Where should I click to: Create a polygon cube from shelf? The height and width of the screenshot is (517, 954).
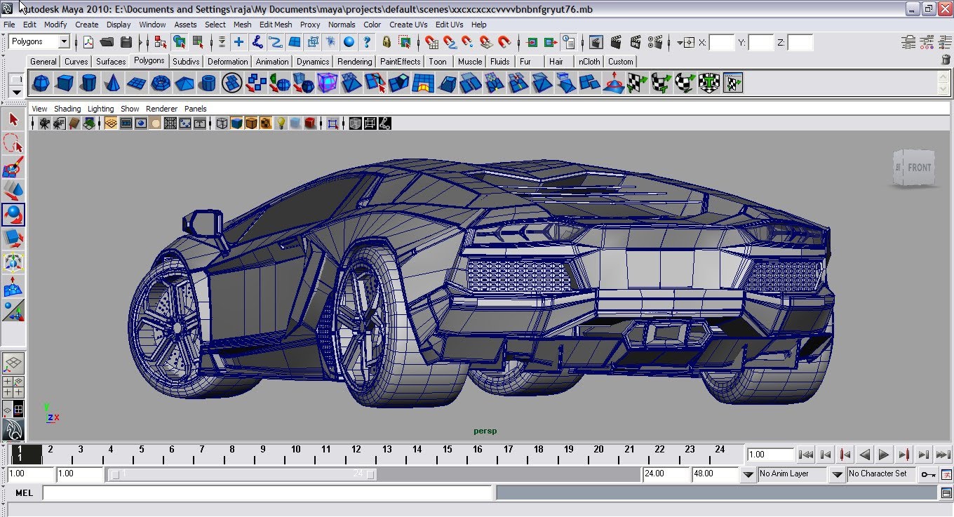pyautogui.click(x=65, y=83)
